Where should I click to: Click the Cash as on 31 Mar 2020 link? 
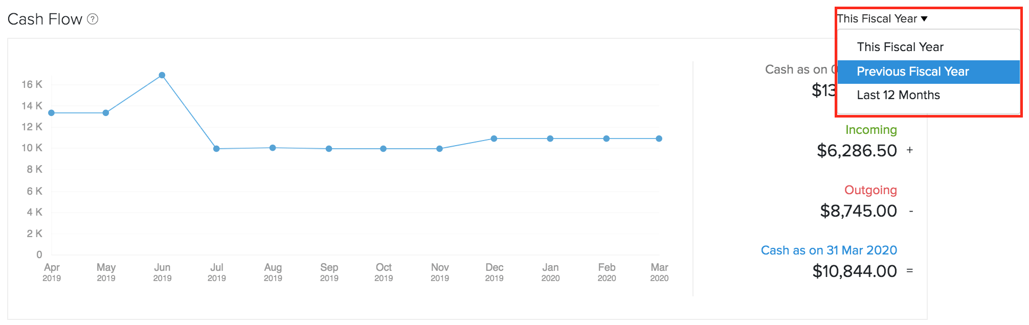tap(829, 250)
